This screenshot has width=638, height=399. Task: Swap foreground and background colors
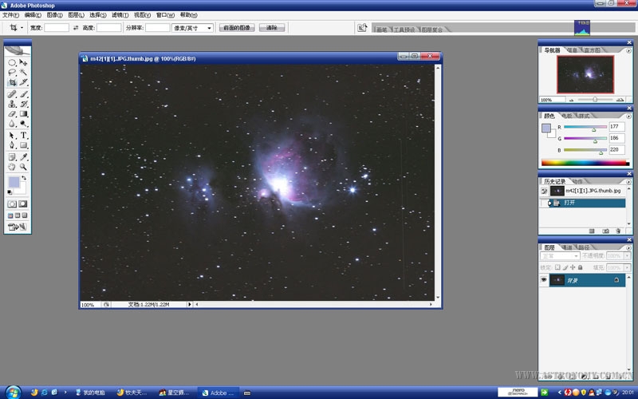pos(24,178)
